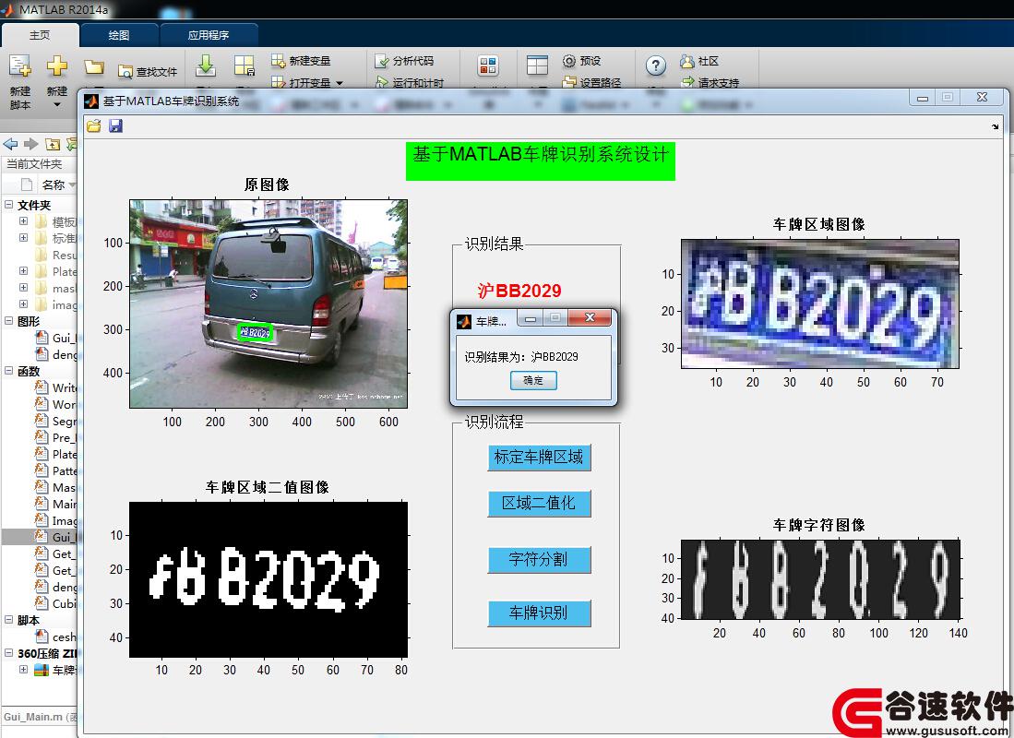This screenshot has height=738, width=1014.
Task: Click the open folder icon in MATLAB ribbon
Action: [x=94, y=66]
